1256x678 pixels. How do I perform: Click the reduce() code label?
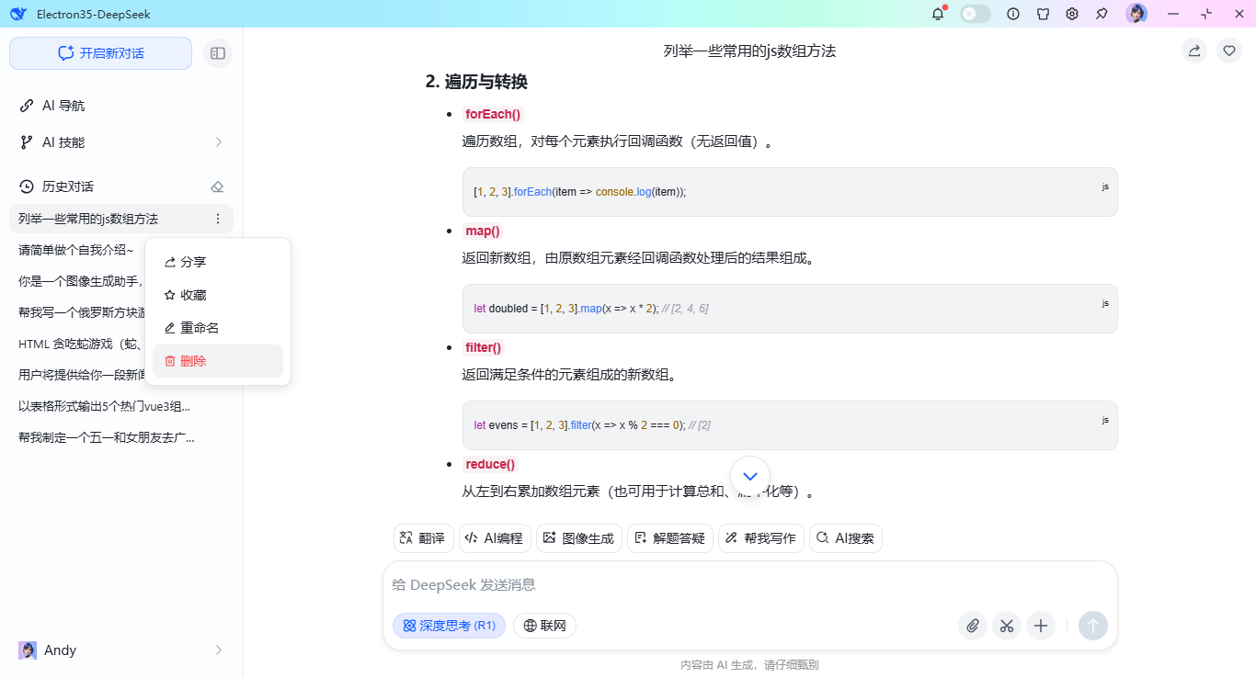click(490, 464)
